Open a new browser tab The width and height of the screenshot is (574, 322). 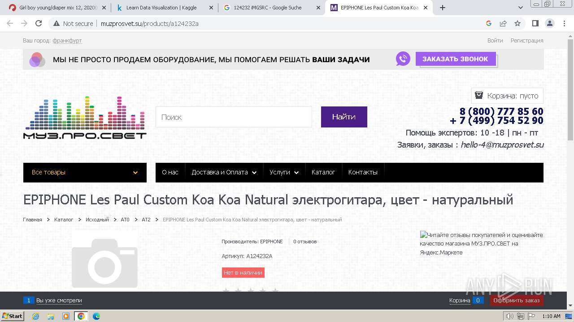(x=443, y=8)
